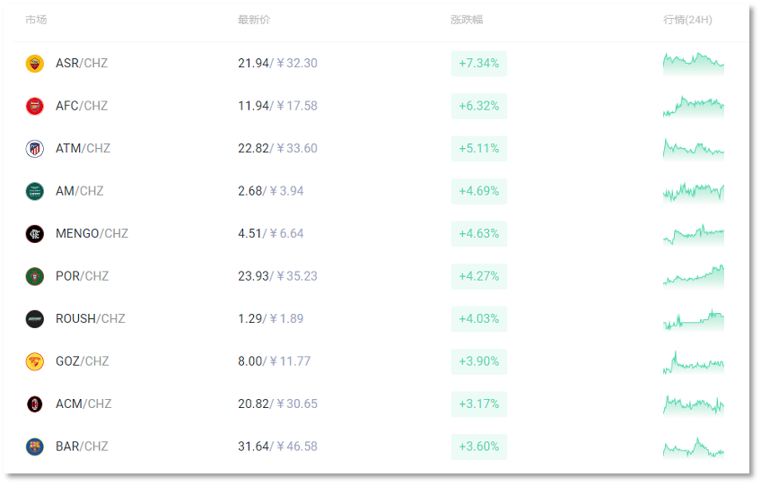Click the ASR token logo icon
The image size is (761, 486).
click(34, 64)
